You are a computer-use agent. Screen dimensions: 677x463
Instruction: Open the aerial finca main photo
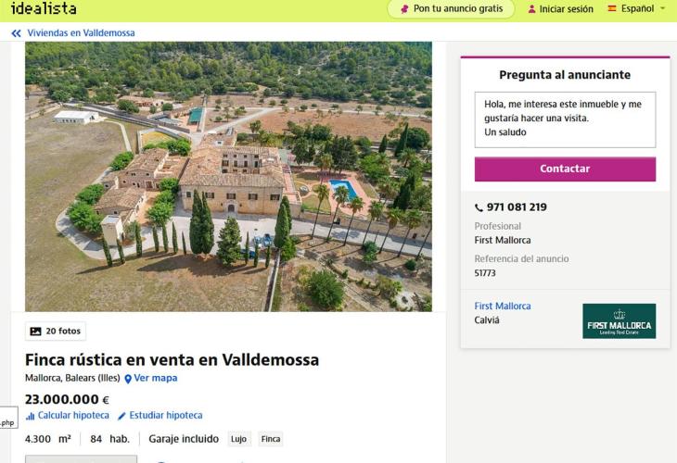coord(228,177)
